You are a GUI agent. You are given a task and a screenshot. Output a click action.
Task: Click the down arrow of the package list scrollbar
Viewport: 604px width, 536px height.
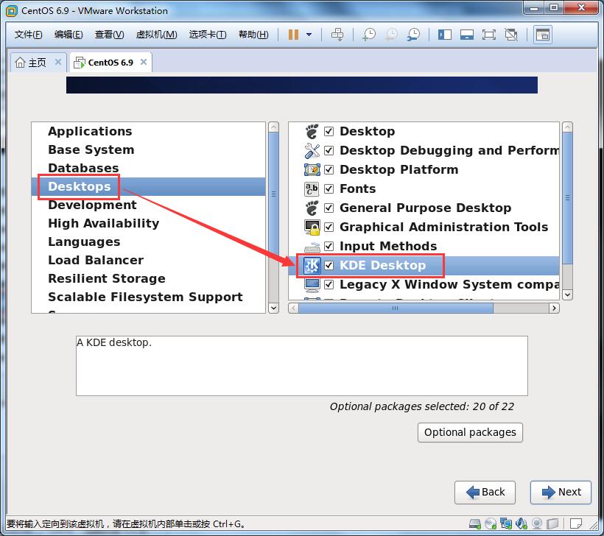(x=567, y=295)
